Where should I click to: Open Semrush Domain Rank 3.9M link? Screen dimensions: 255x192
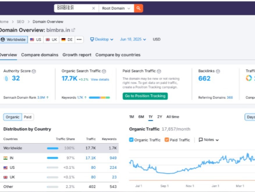41,97
